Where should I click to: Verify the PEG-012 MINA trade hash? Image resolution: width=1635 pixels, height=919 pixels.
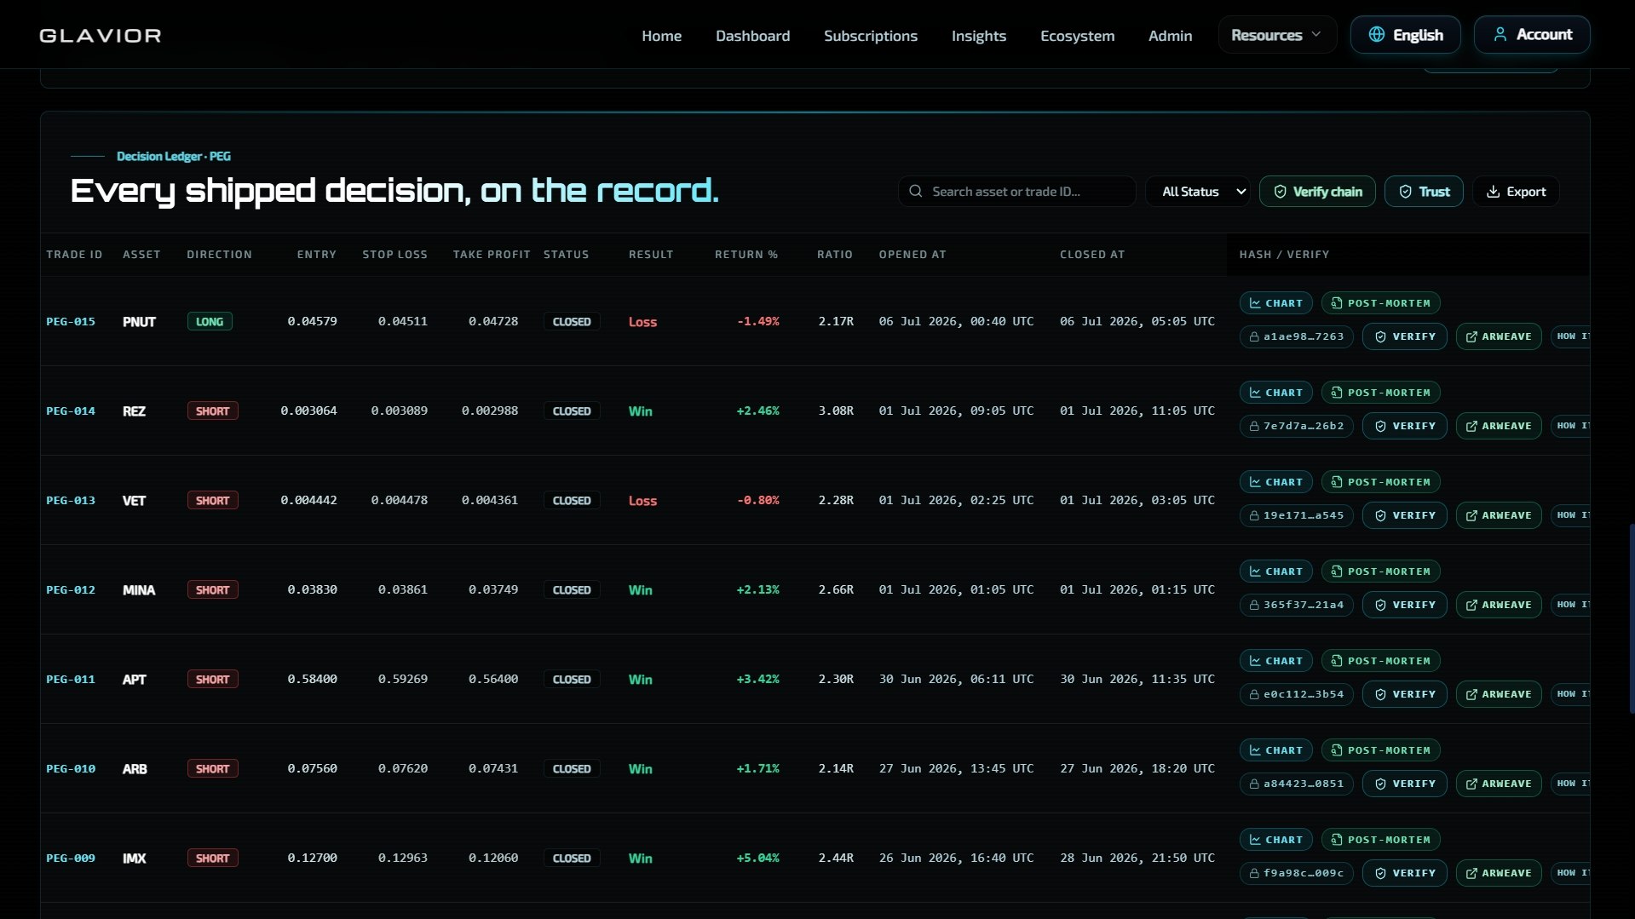coord(1404,605)
